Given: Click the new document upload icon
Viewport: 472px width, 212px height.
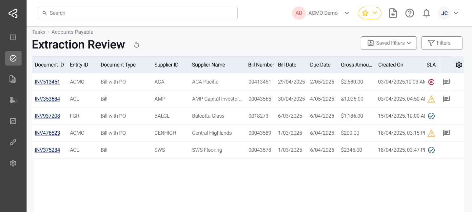Looking at the screenshot, I should pyautogui.click(x=393, y=13).
